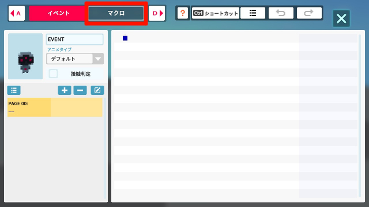Go to next event with D arrow
The height and width of the screenshot is (207, 369).
(157, 13)
